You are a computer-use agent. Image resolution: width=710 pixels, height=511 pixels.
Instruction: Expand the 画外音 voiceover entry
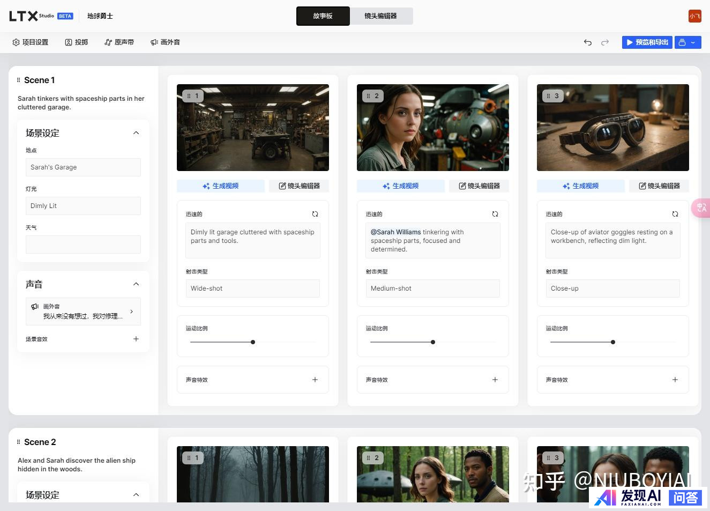131,312
